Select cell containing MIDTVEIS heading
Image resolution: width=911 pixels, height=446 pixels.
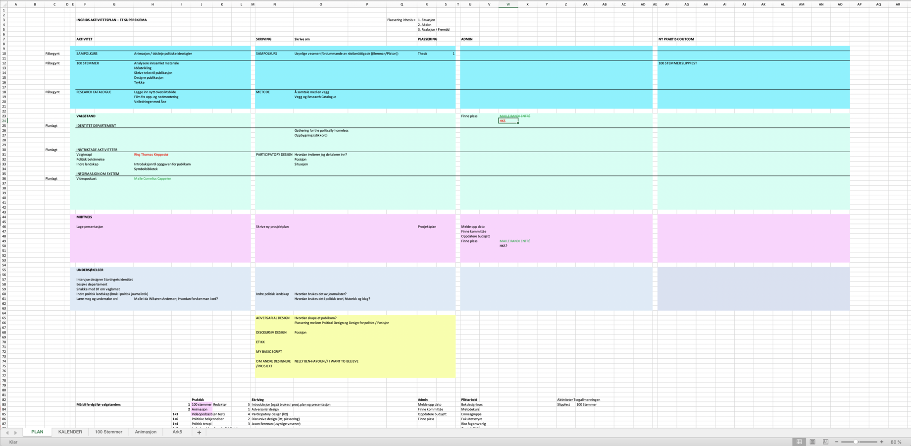tap(84, 217)
